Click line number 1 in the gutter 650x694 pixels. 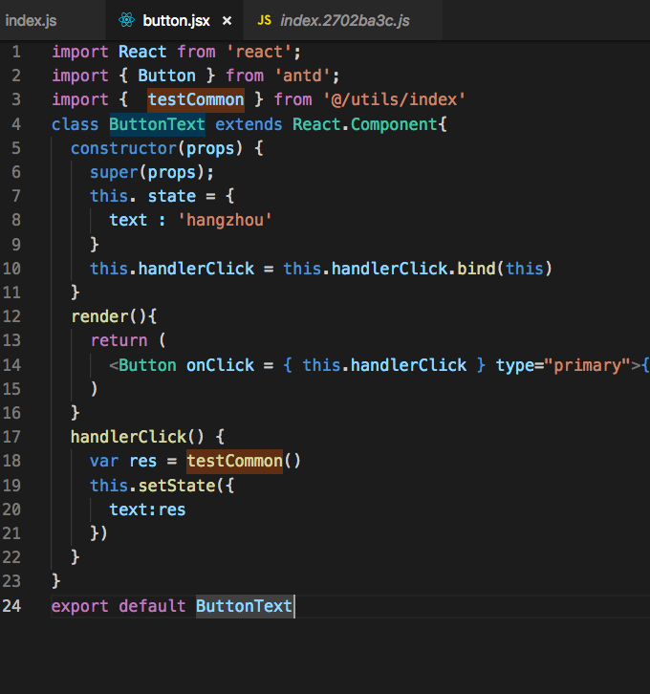pyautogui.click(x=16, y=52)
